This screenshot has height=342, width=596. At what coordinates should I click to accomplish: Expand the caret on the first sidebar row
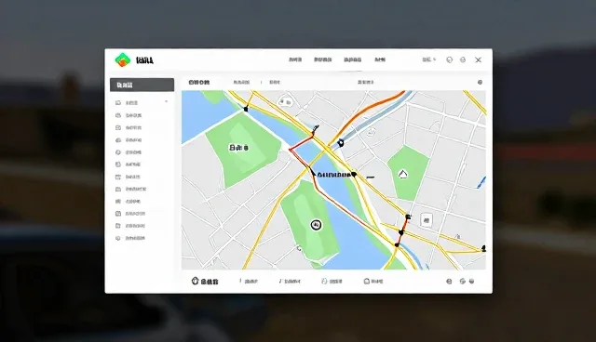pos(166,101)
